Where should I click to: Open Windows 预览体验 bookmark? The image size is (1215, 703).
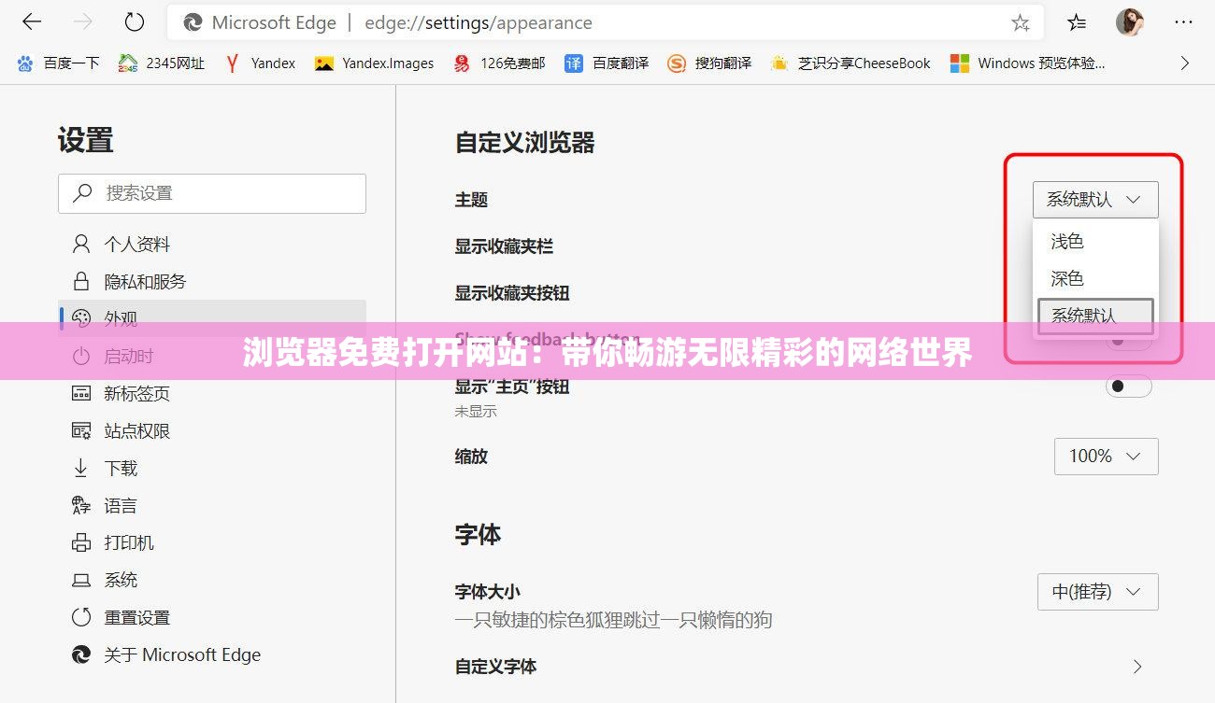point(1028,63)
